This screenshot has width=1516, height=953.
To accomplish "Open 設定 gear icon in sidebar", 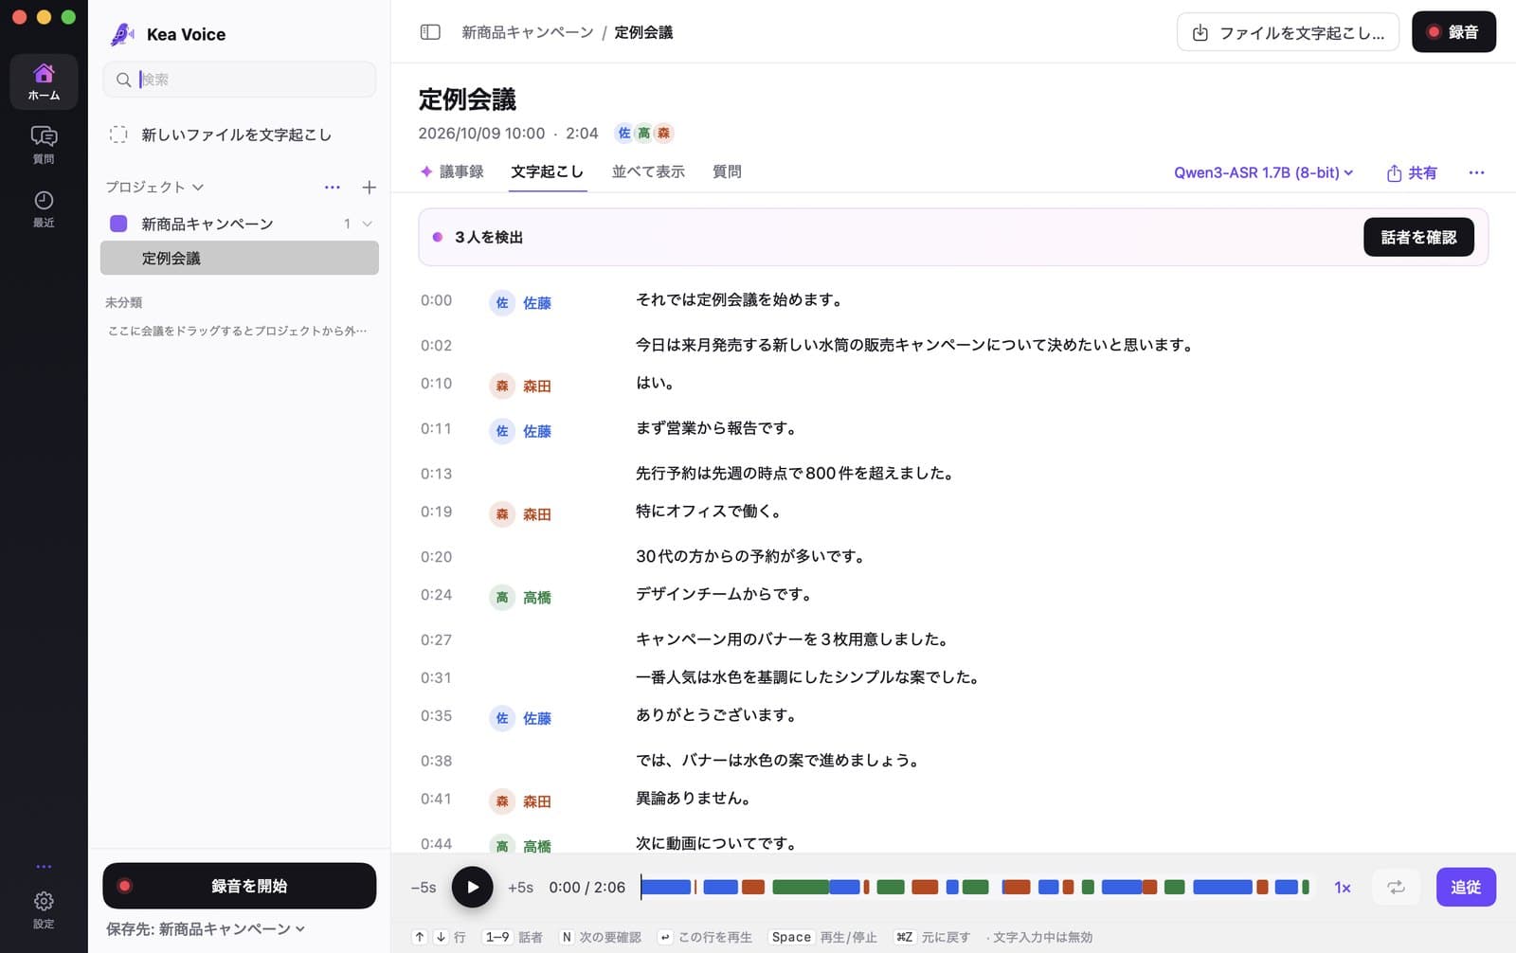I will pyautogui.click(x=44, y=909).
